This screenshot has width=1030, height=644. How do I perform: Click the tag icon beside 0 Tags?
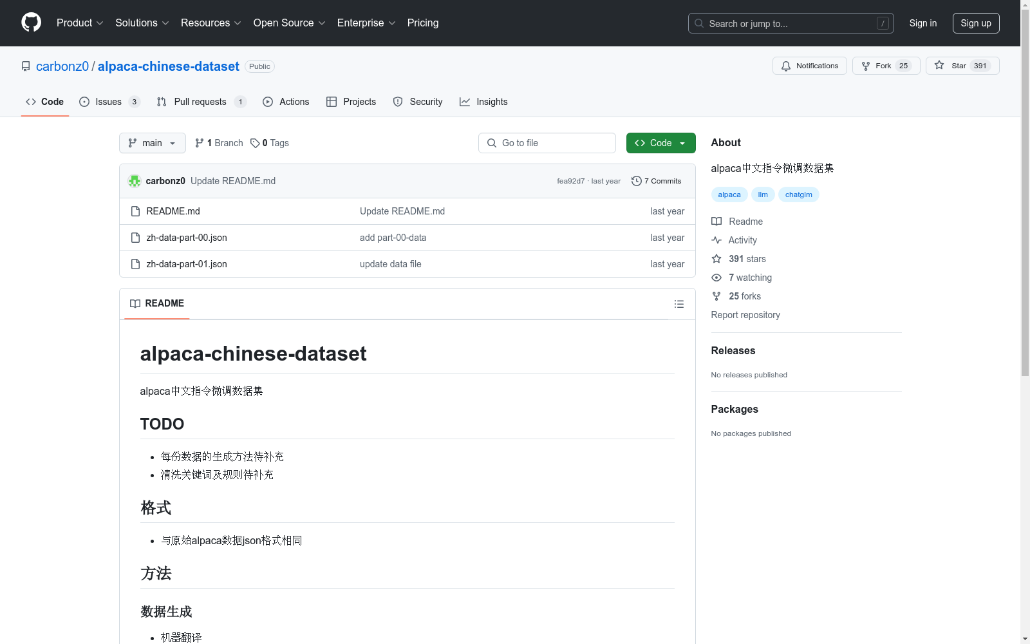255,143
